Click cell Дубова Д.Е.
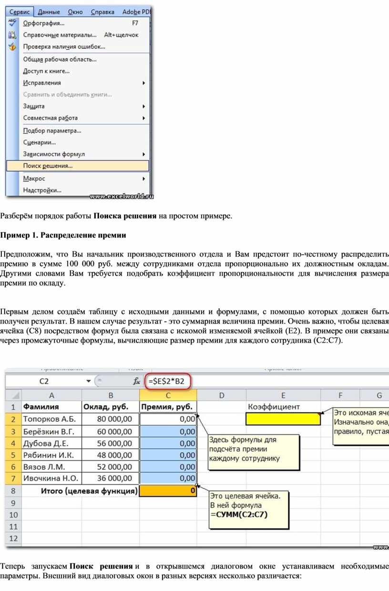 coord(51,443)
